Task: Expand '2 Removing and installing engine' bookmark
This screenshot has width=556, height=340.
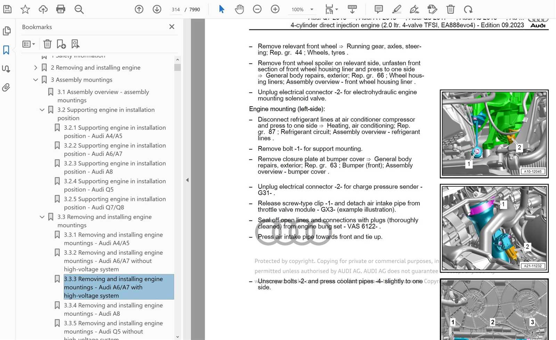Action: coord(35,68)
